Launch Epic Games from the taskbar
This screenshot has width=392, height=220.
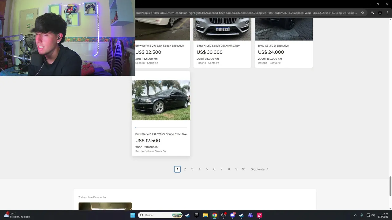197,215
